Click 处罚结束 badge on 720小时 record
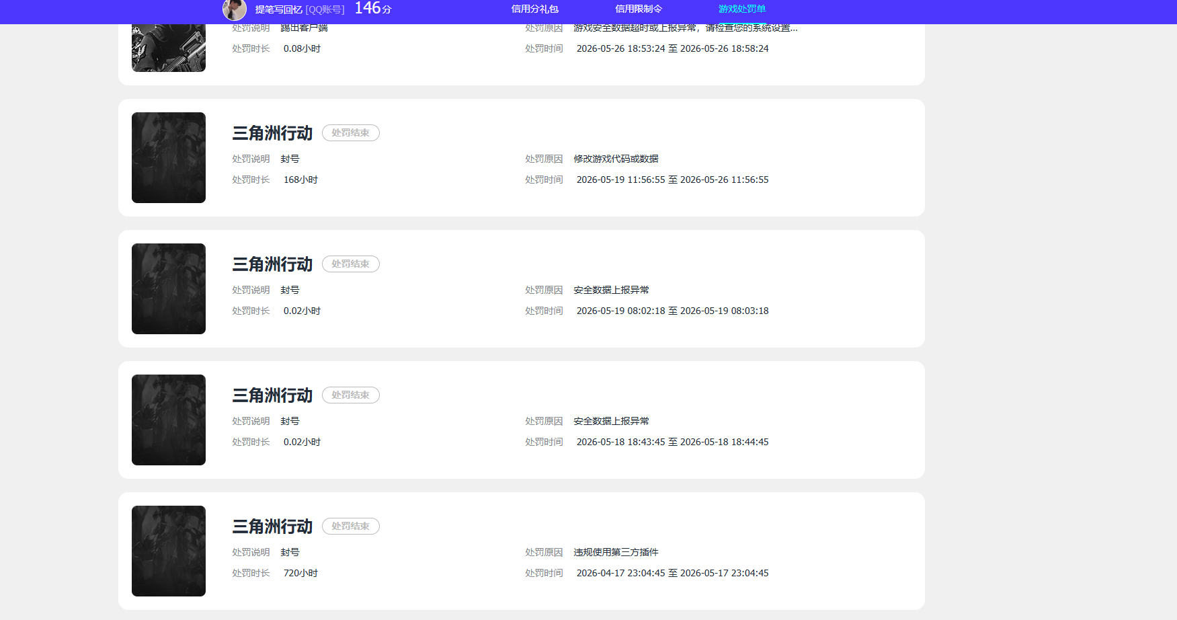Screen dimensions: 1177x620 pyautogui.click(x=351, y=527)
